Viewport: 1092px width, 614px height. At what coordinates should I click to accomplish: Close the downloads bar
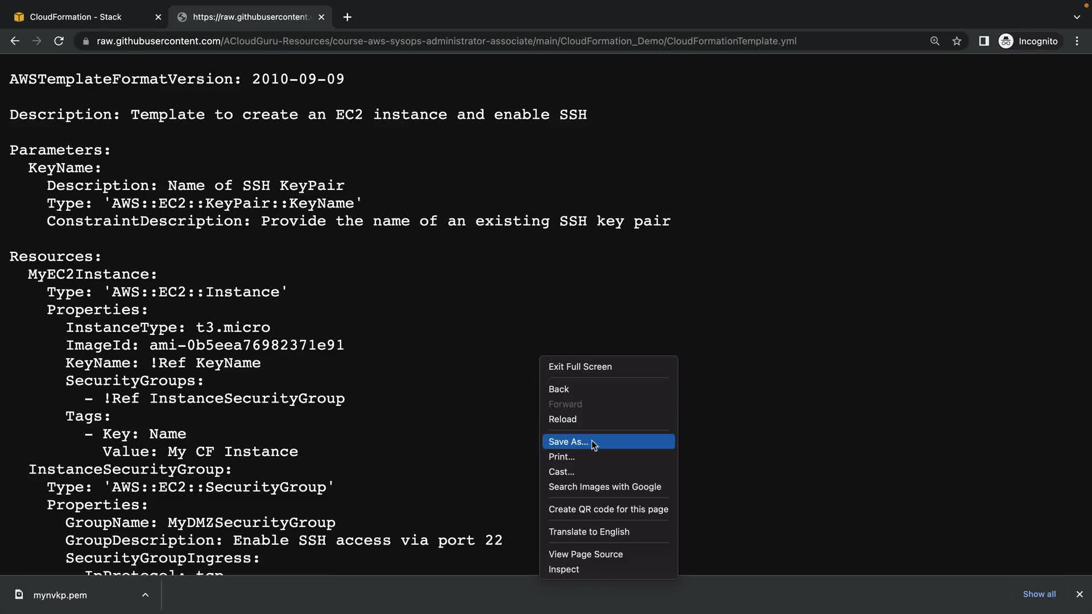(1079, 594)
